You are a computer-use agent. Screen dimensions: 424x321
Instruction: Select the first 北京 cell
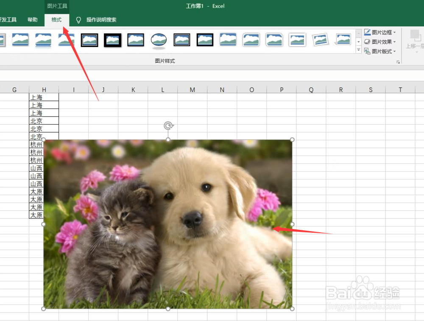tap(44, 121)
